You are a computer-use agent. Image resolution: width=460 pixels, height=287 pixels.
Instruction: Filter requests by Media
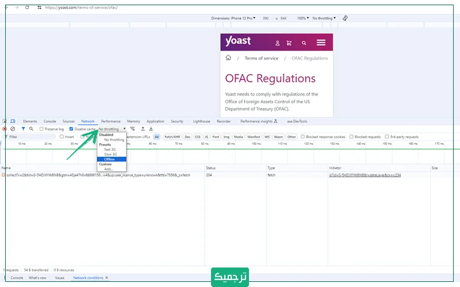(x=238, y=137)
